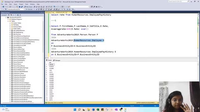Viewport: 200px width, 112px height.
Task: Click the collapse toggle beside the Select statement
Action: point(50,26)
